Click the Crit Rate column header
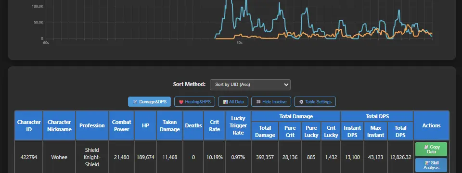Screen dimensions: 462x173 tap(215, 125)
